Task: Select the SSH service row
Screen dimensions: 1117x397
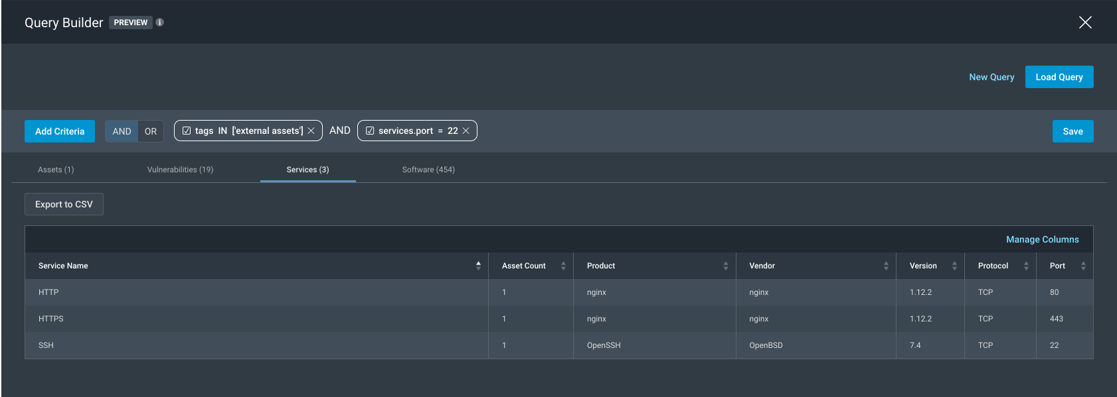Action: coord(46,345)
